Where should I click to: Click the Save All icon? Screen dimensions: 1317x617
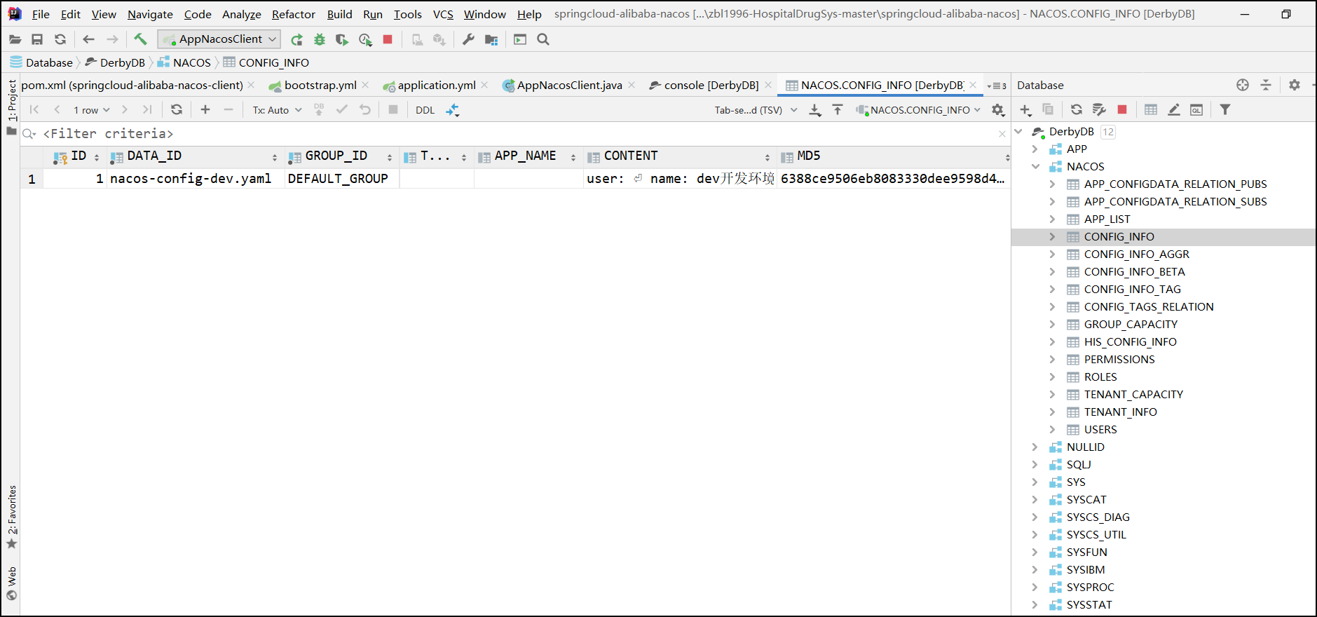37,39
